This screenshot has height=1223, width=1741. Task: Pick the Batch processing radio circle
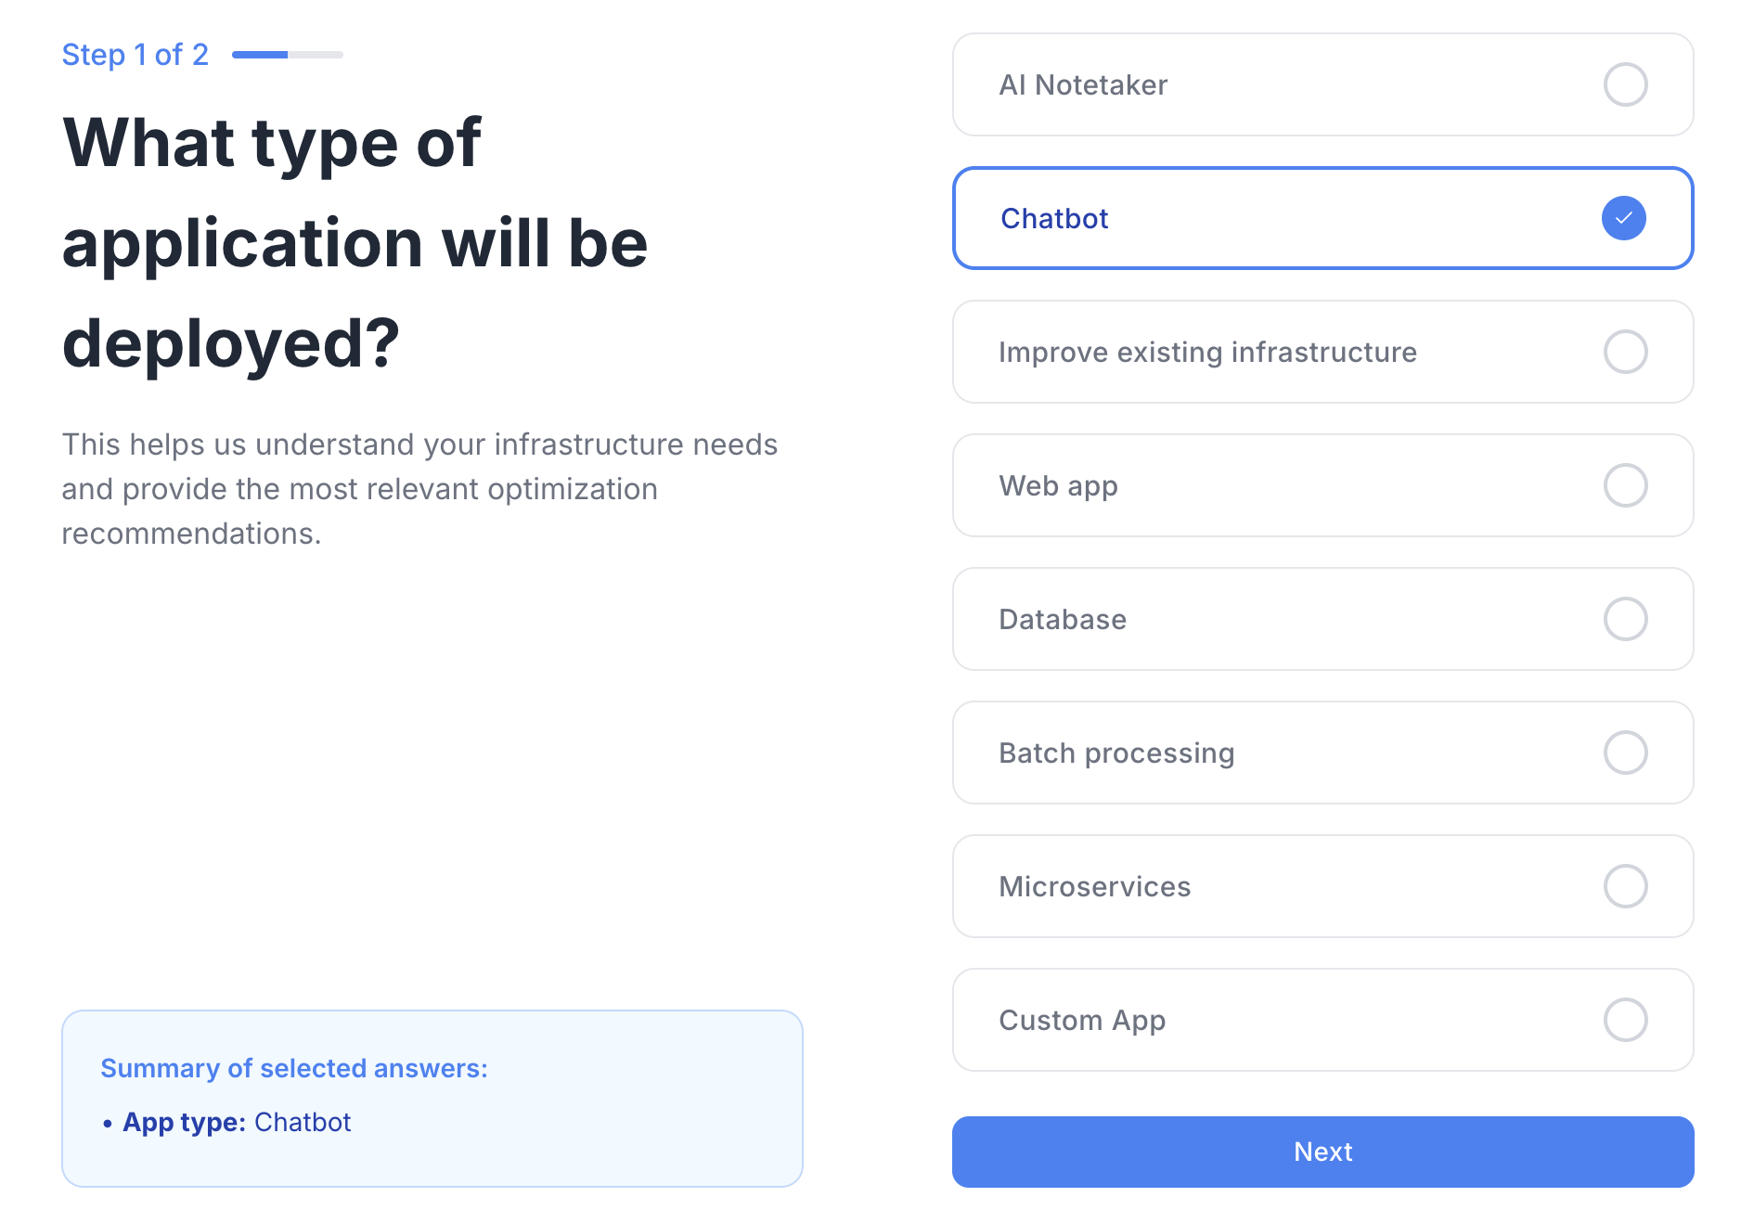tap(1625, 753)
